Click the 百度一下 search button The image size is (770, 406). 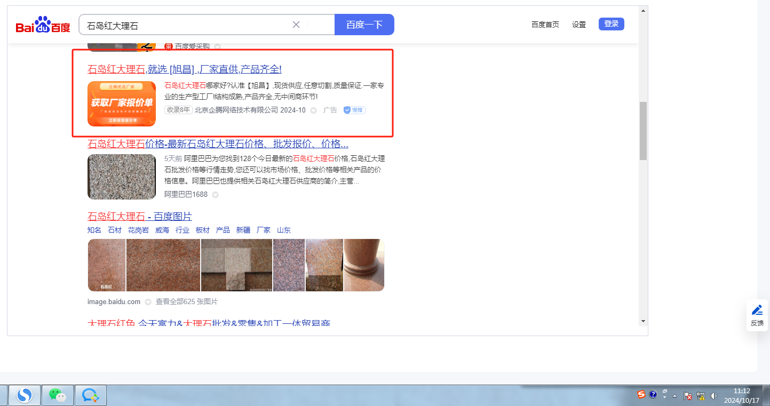364,25
